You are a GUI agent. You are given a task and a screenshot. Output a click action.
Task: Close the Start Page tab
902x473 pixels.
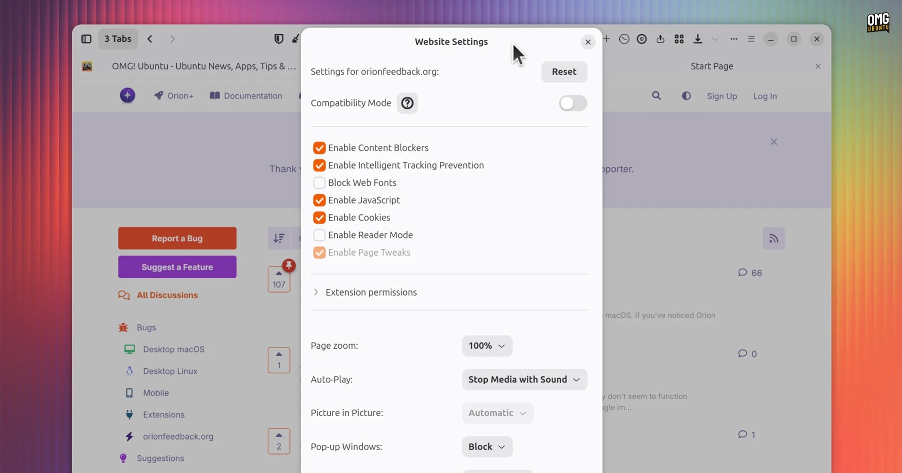click(x=818, y=66)
